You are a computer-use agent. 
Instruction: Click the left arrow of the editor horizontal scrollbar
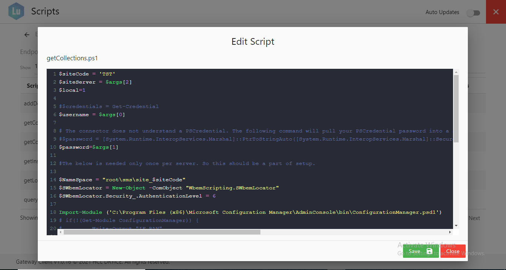(x=60, y=232)
